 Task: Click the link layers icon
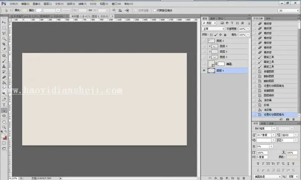click(210, 178)
